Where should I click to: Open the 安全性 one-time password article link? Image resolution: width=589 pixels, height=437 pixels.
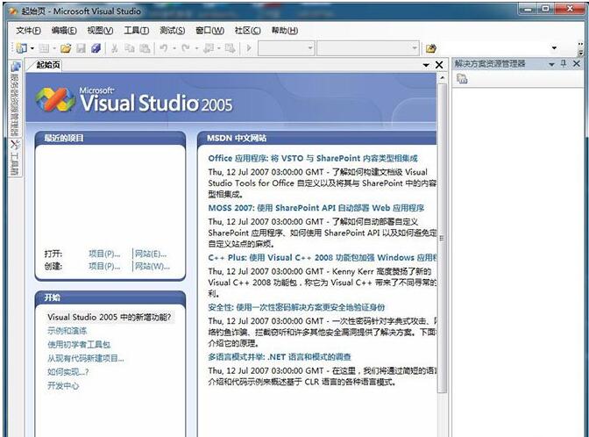tap(296, 307)
